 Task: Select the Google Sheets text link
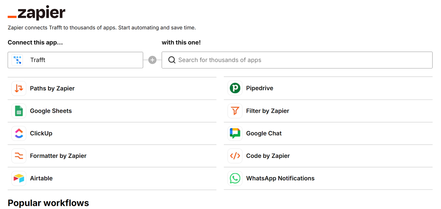pyautogui.click(x=51, y=111)
